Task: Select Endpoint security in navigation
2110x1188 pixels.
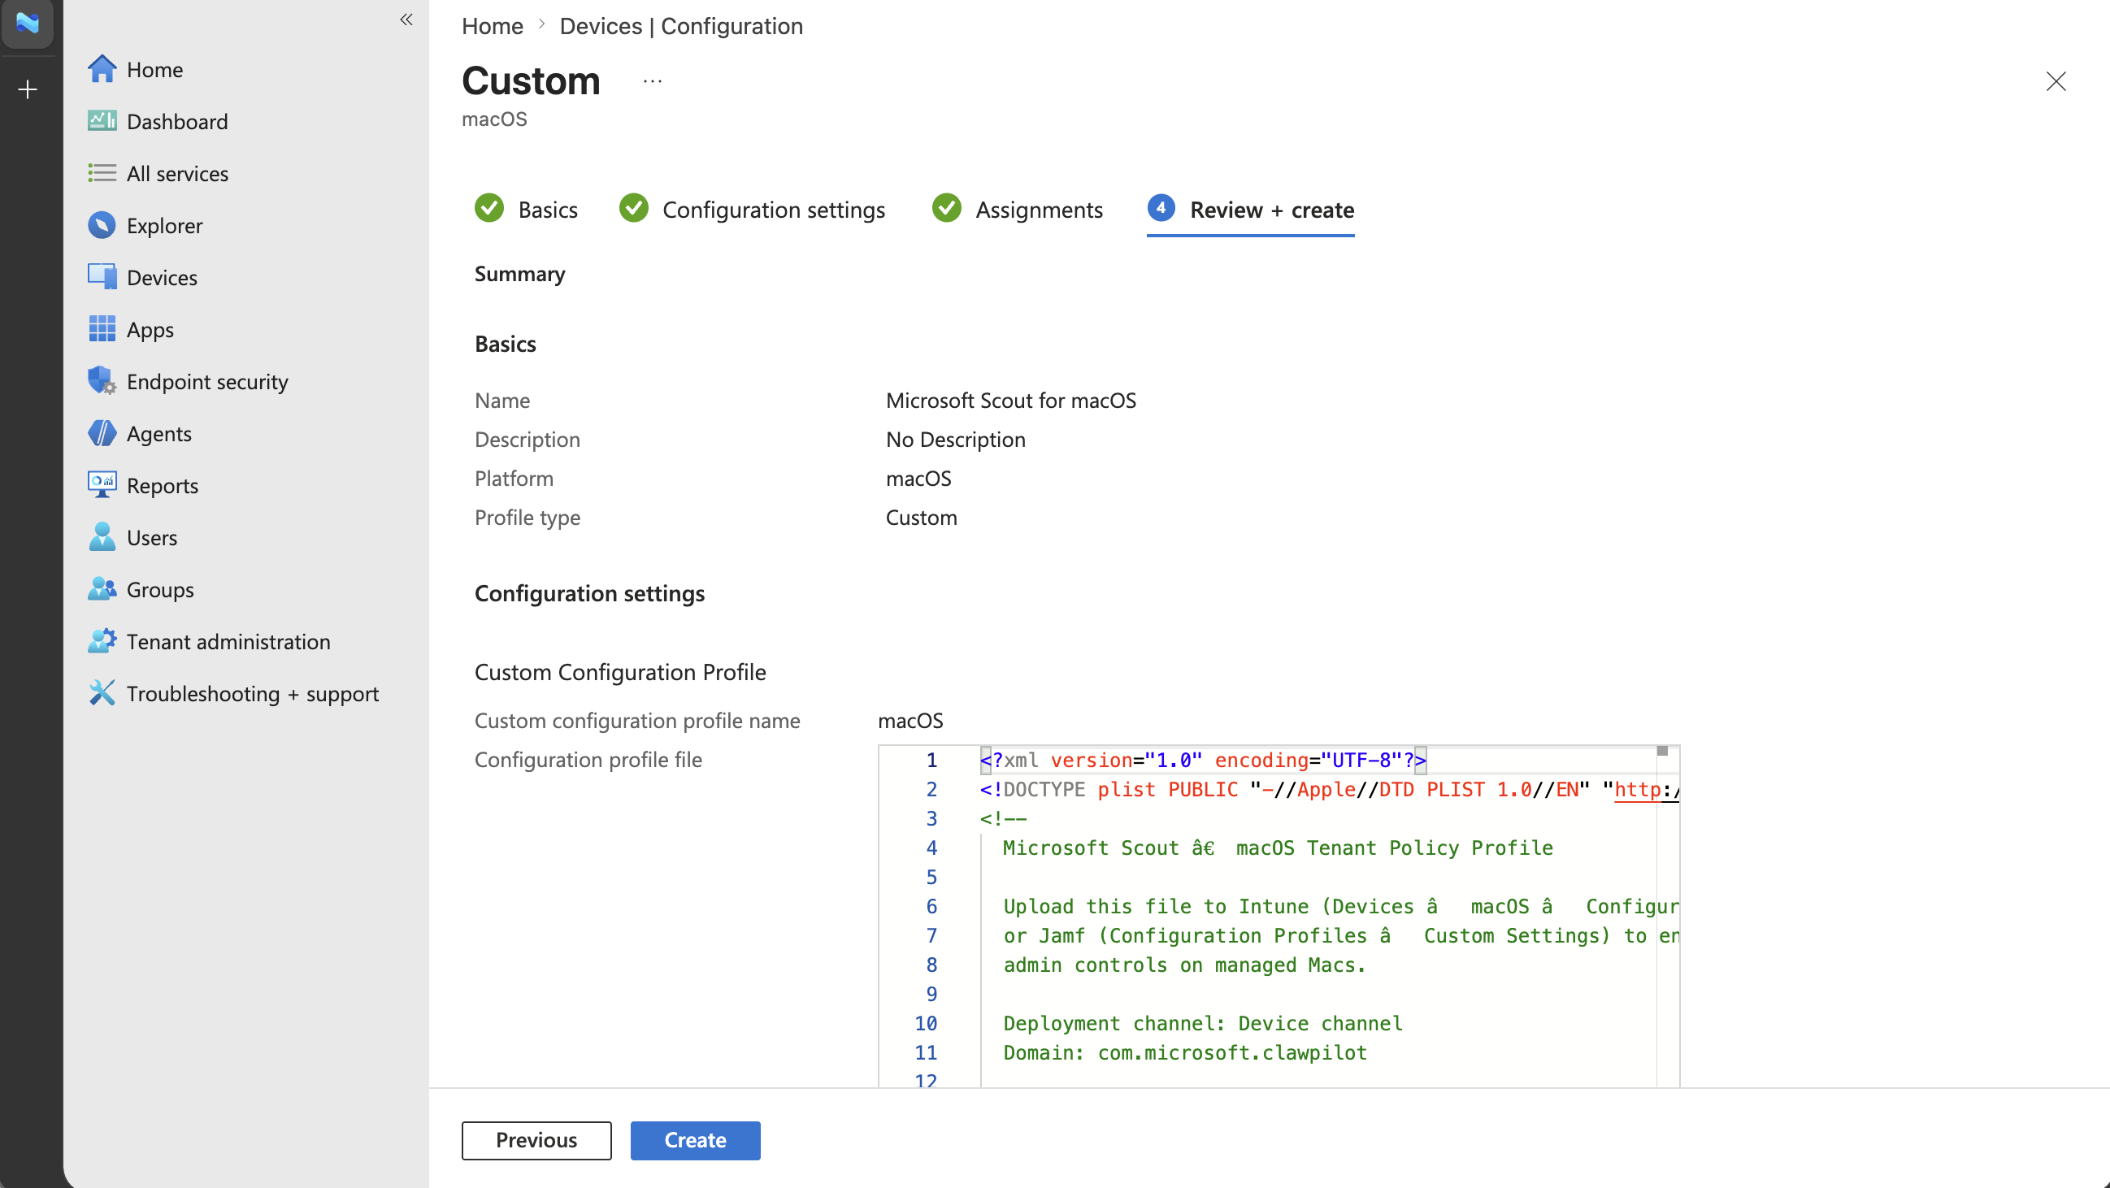Action: [207, 382]
